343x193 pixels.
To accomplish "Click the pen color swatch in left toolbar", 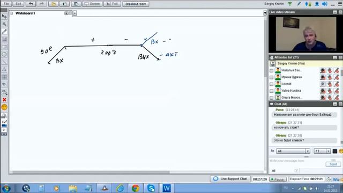I will coord(4,125).
